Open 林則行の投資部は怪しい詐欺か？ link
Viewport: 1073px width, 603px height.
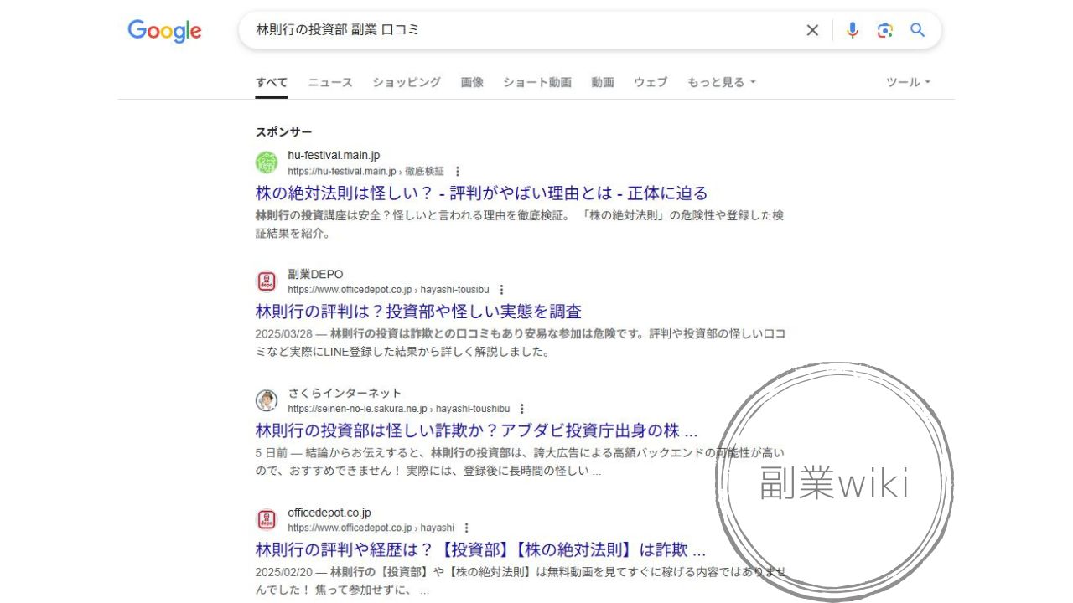tap(476, 431)
